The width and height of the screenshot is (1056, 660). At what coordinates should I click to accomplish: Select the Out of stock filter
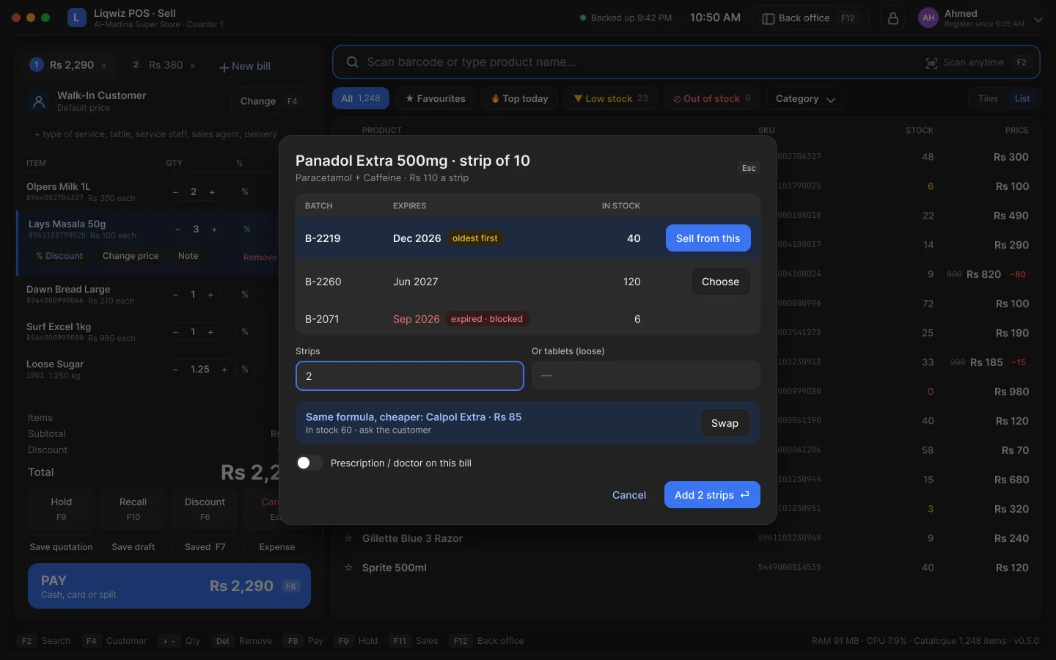click(712, 99)
